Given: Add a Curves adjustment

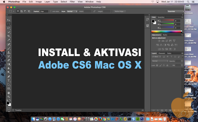Looking at the screenshot, I should pyautogui.click(x=167, y=41).
